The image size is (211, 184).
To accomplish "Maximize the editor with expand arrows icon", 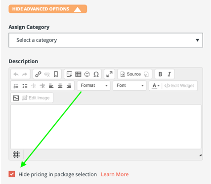I will (x=109, y=74).
